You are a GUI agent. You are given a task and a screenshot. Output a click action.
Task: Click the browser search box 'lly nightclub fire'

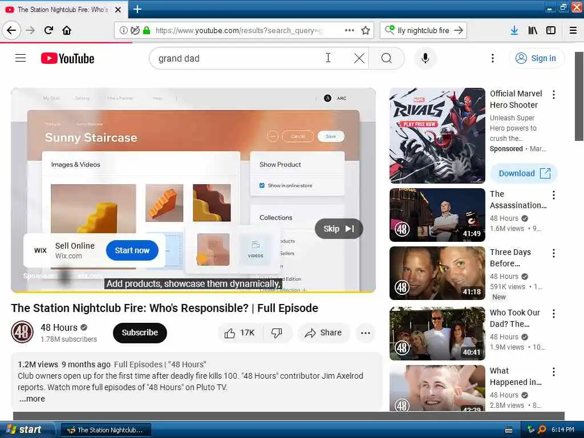tap(423, 30)
